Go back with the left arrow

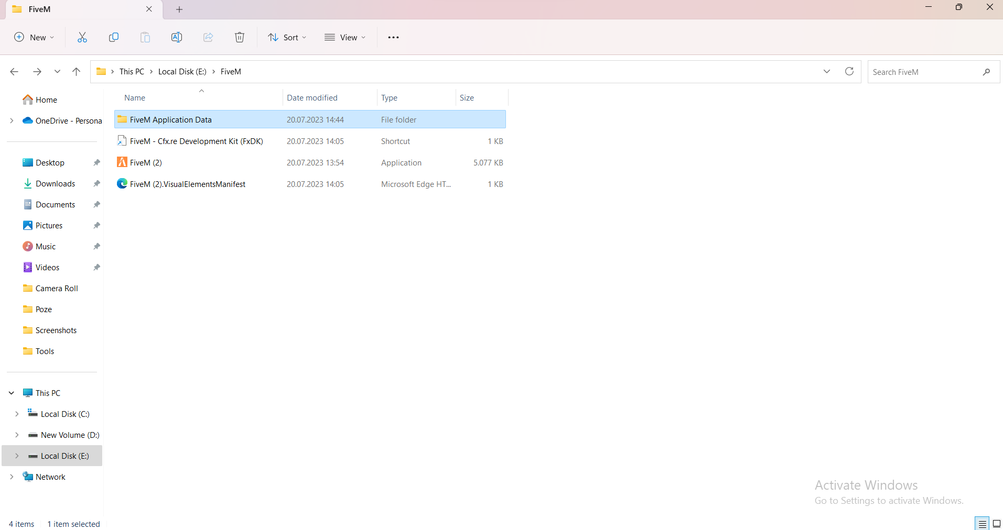coord(14,72)
